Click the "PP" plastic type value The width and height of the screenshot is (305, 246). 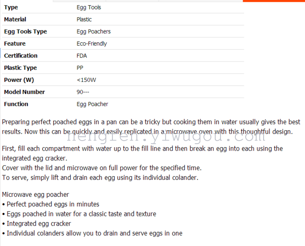pos(80,68)
